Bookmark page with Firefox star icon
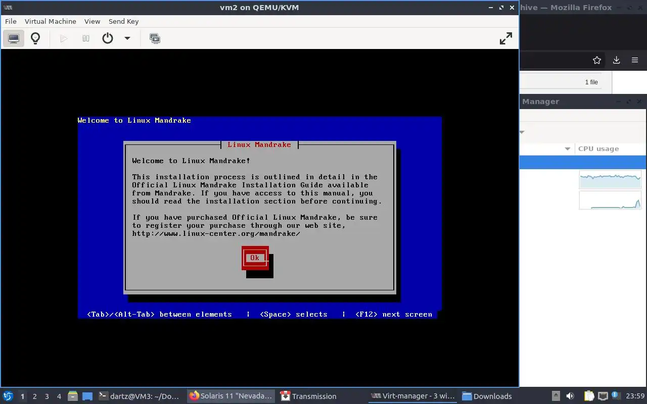 tap(597, 60)
